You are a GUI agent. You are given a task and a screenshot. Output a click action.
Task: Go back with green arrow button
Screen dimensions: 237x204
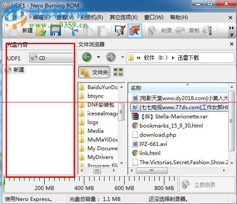87,57
